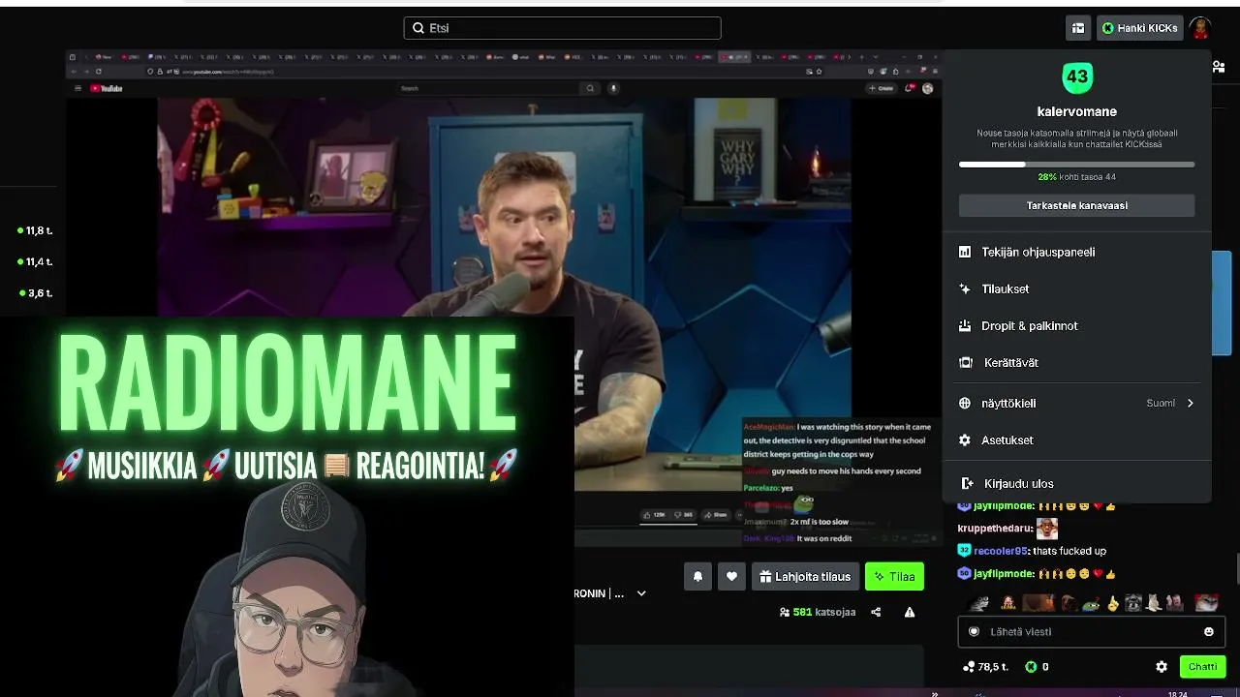
Task: Click the live channel showing 3,6 t. viewers
Action: tap(35, 292)
